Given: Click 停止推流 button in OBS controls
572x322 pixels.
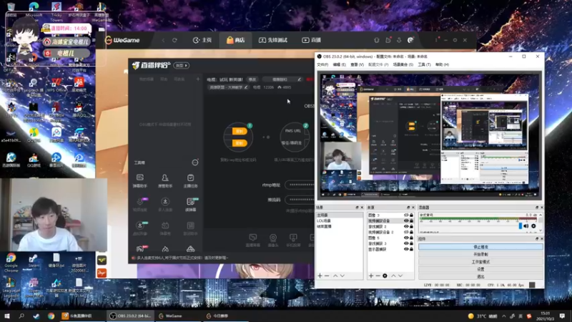Looking at the screenshot, I should coord(480,247).
